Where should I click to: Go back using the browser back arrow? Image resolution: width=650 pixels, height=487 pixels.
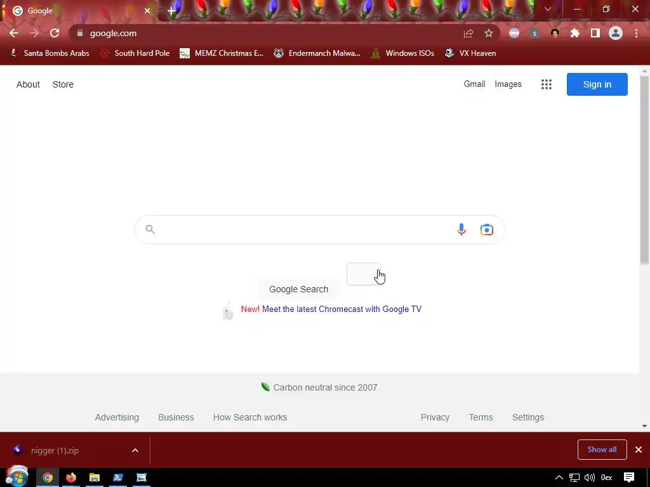[14, 33]
